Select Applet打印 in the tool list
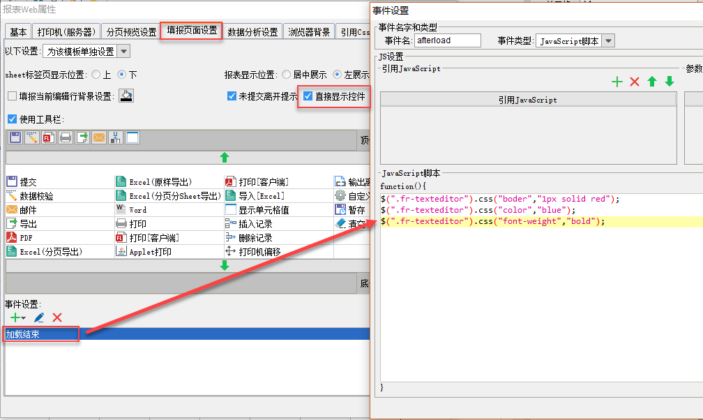Screen dimensions: 703x420 click(144, 252)
